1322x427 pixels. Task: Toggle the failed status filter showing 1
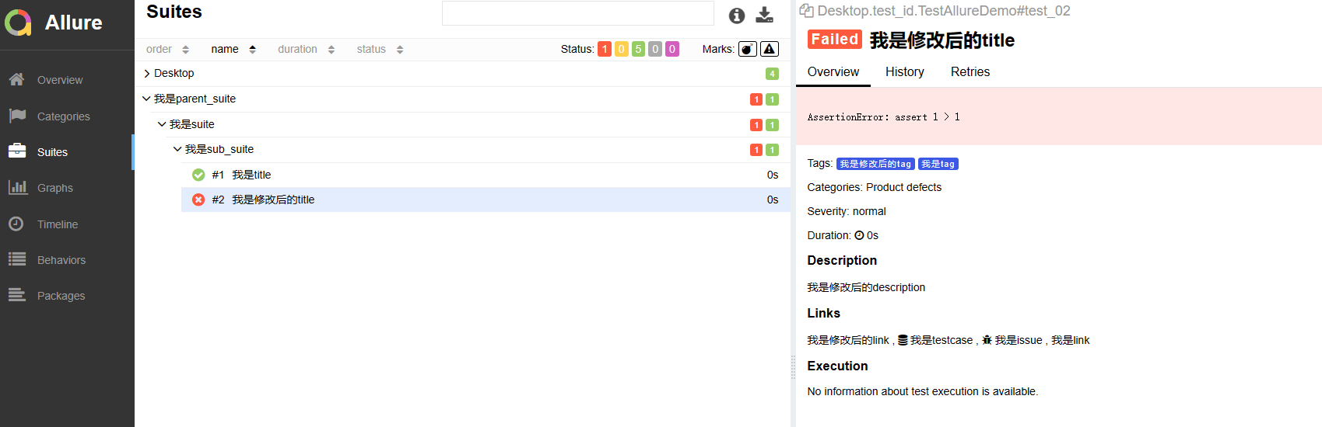604,49
